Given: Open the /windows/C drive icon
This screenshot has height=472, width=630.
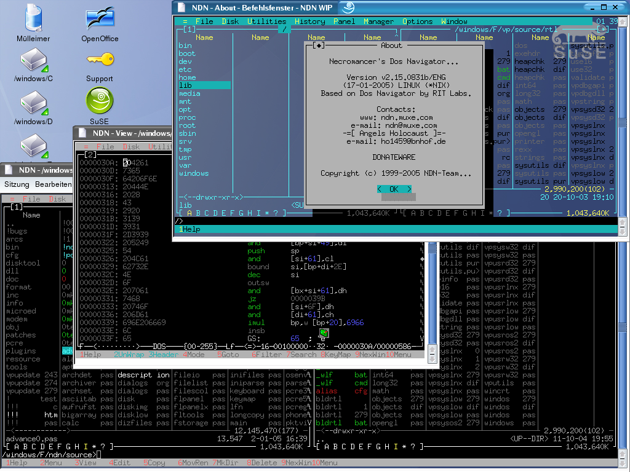Looking at the screenshot, I should (33, 65).
